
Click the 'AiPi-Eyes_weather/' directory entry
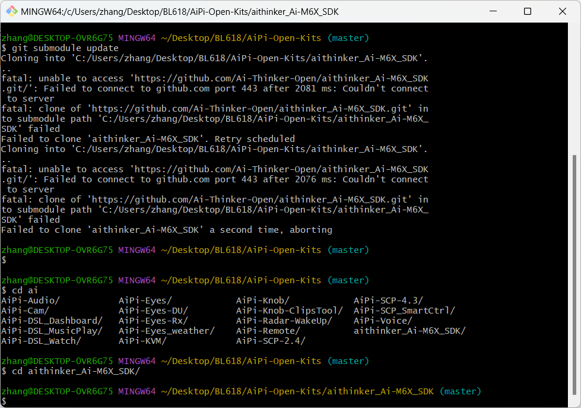coord(167,330)
